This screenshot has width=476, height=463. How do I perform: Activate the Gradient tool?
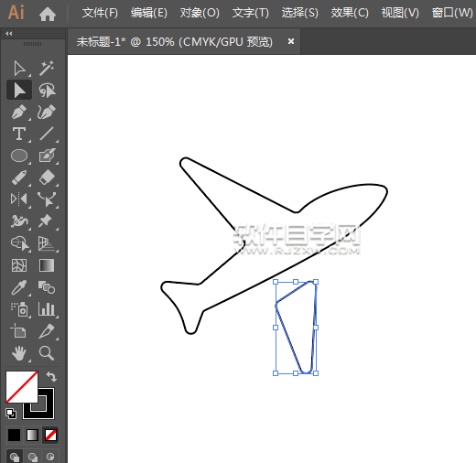coord(47,265)
